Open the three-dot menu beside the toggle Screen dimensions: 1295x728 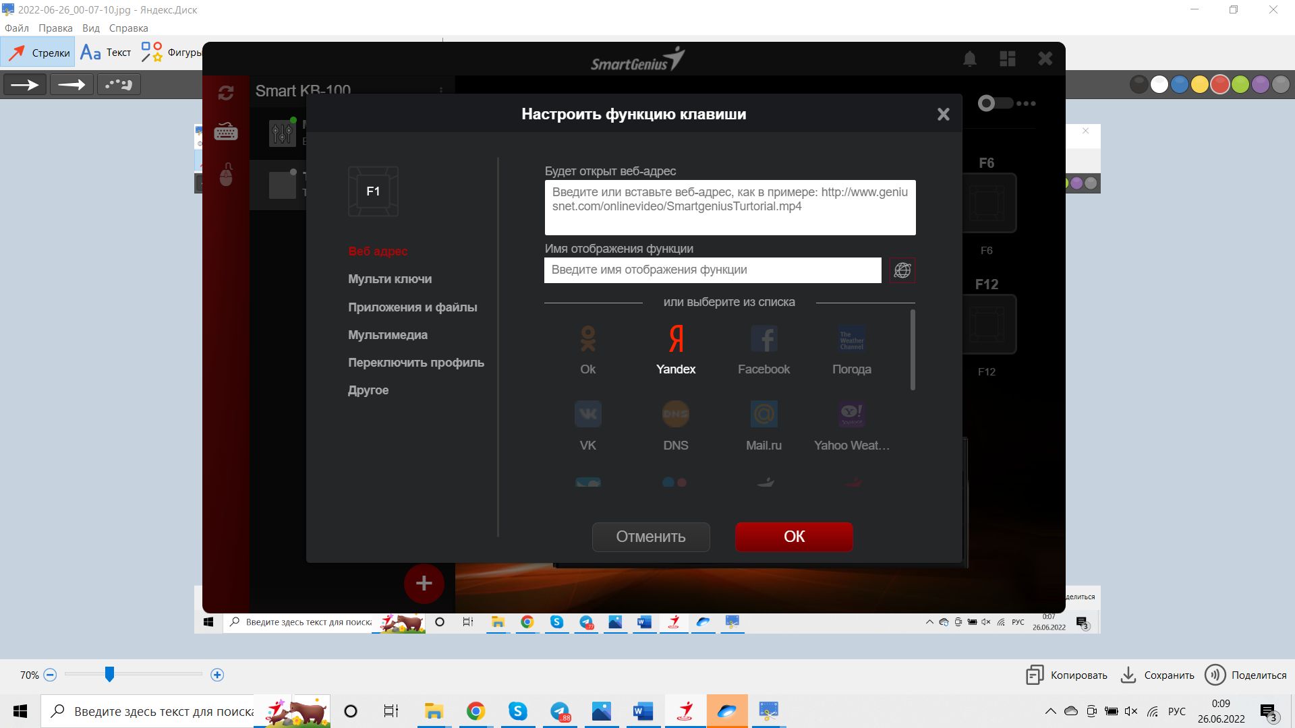(x=1026, y=103)
